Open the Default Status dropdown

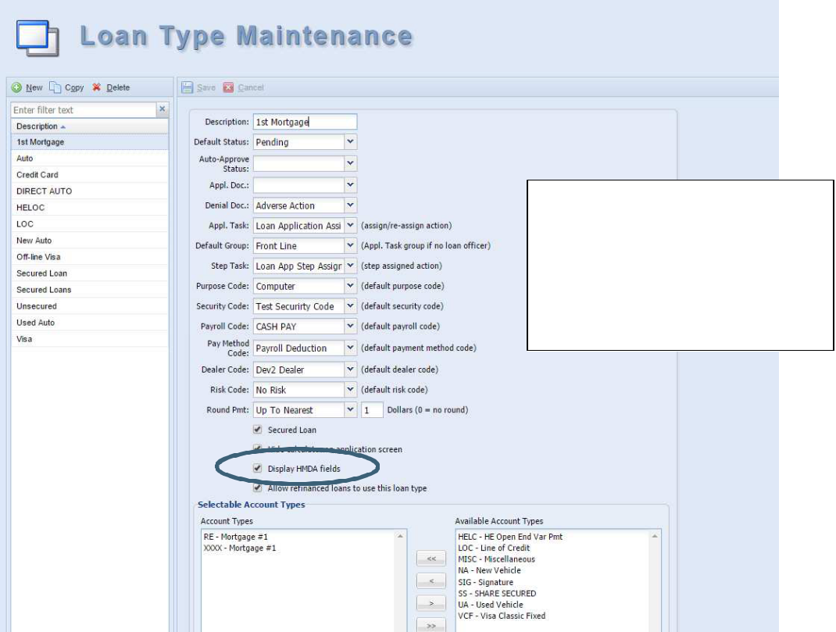click(x=350, y=142)
